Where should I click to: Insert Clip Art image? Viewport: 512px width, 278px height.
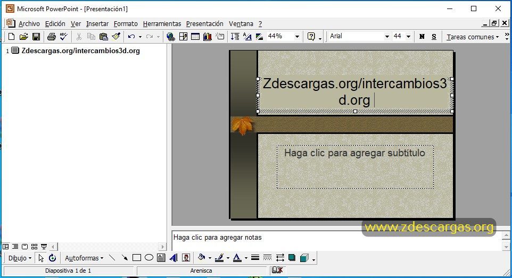[186, 258]
